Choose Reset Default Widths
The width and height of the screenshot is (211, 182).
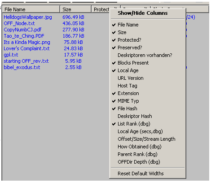[x=147, y=173]
